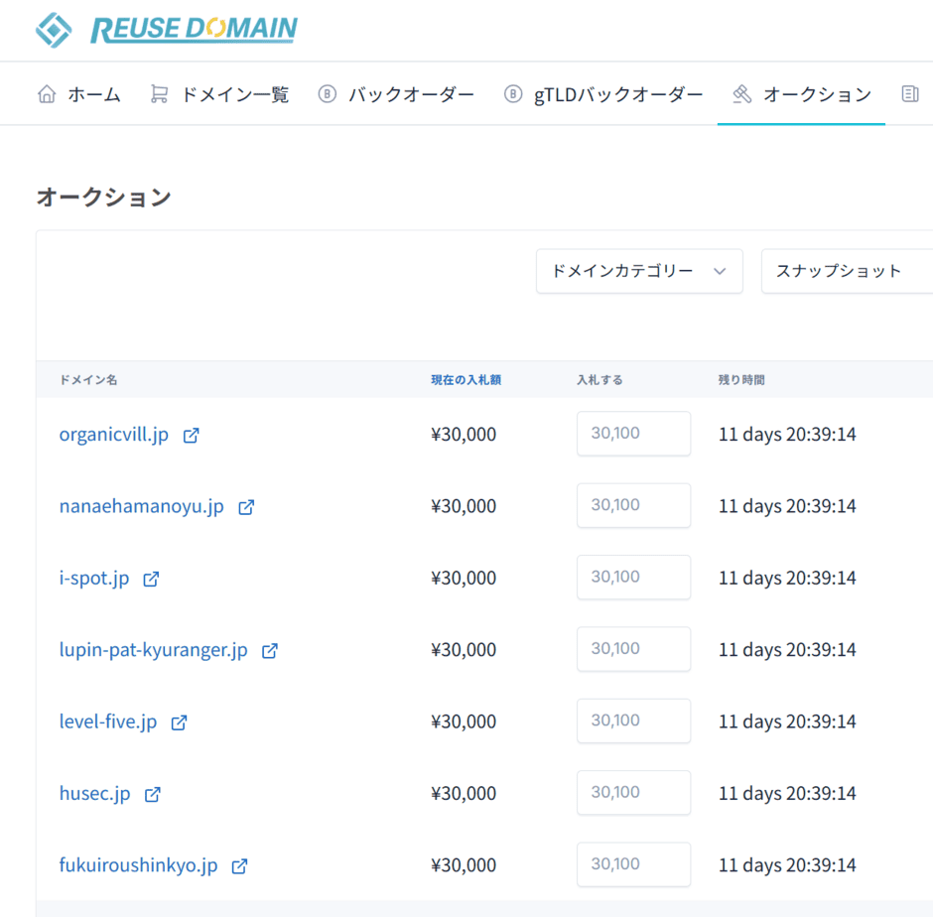This screenshot has width=933, height=917.
Task: Go to the ホーム tab
Action: click(79, 94)
